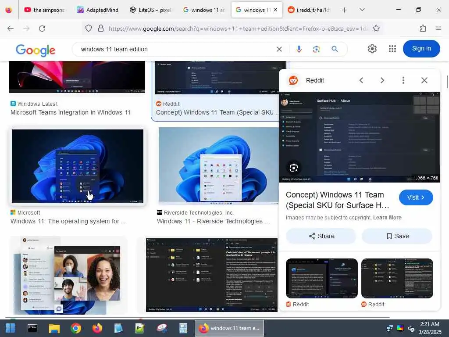Image resolution: width=449 pixels, height=337 pixels.
Task: Open the Microsoft Windows 11 image result
Action: 78,166
